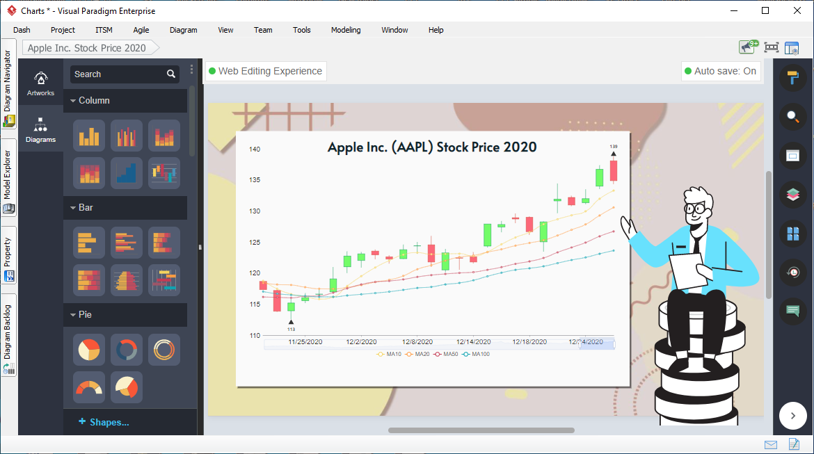Click the Web Editing Experience button

pos(266,71)
